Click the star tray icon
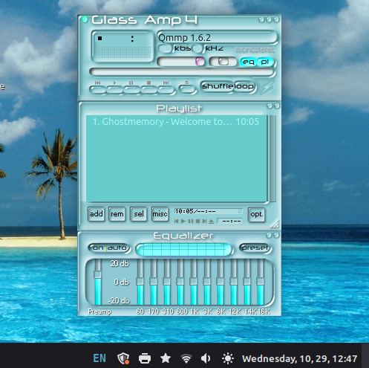369x368 pixels. point(166,358)
